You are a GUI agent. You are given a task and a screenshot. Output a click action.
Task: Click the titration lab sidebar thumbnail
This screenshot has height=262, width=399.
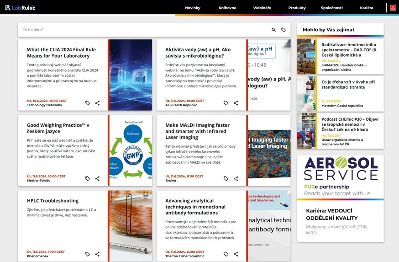click(x=306, y=94)
